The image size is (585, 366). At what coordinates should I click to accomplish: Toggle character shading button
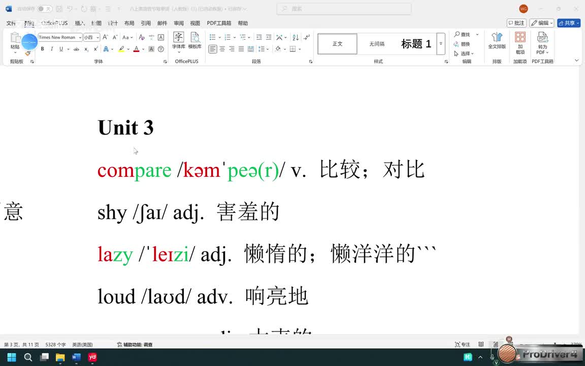[151, 49]
